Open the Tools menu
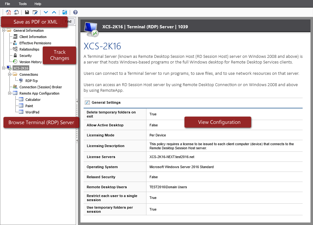The width and height of the screenshot is (313, 225). (x=23, y=4)
